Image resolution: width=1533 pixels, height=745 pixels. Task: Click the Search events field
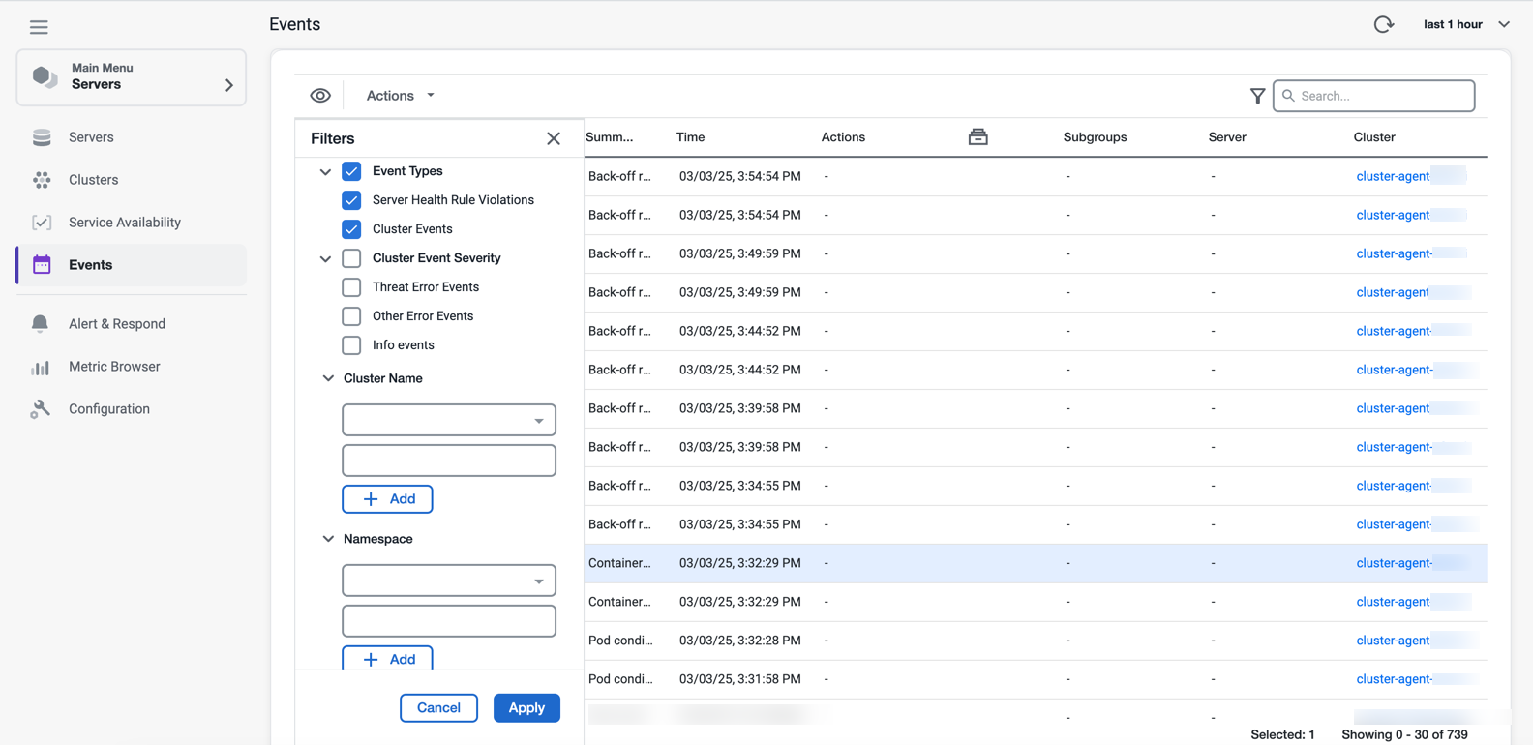[1374, 96]
